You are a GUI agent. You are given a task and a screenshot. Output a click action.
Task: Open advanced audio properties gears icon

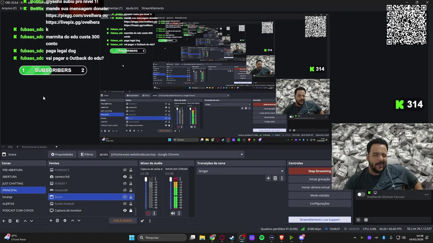tap(142, 221)
